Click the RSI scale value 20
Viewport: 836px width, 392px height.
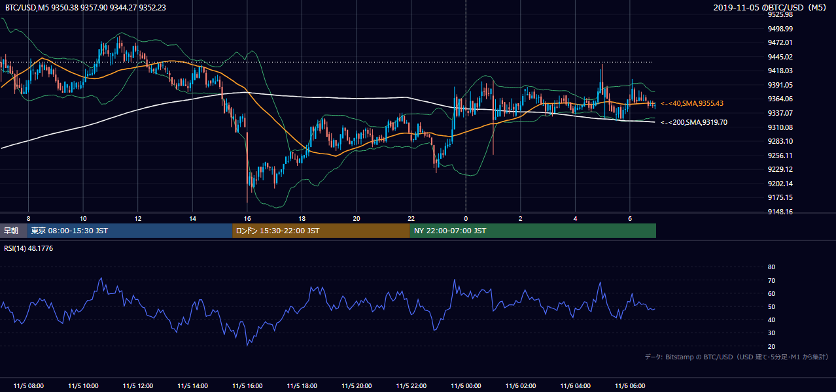771,346
